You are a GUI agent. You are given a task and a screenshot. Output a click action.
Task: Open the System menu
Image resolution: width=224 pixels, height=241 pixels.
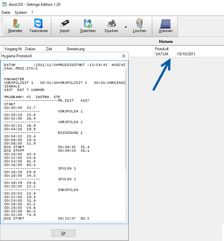[x=21, y=12]
